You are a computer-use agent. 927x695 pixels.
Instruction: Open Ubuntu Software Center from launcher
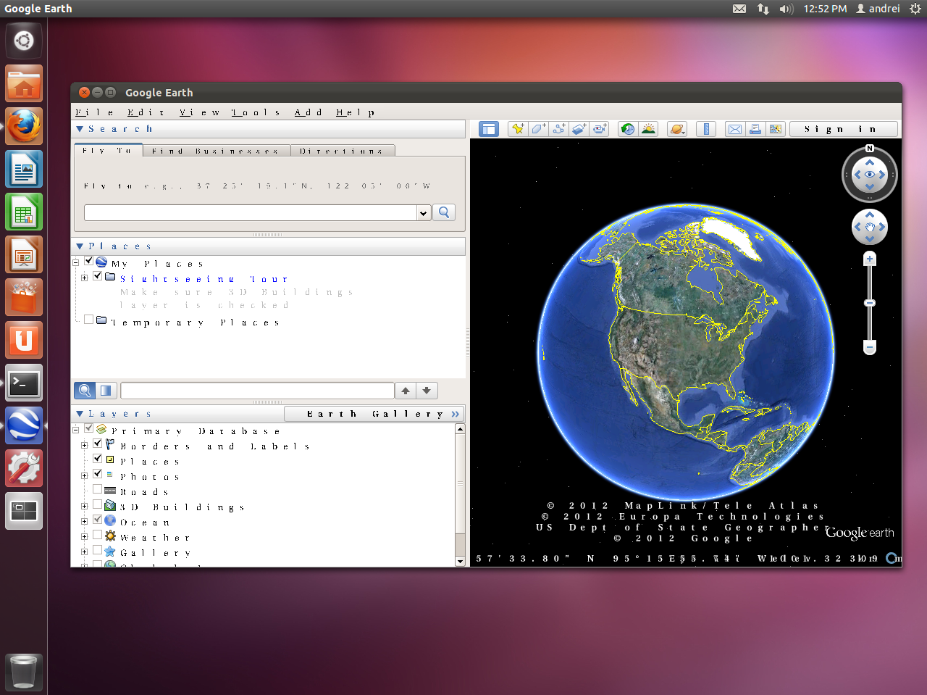(x=24, y=297)
